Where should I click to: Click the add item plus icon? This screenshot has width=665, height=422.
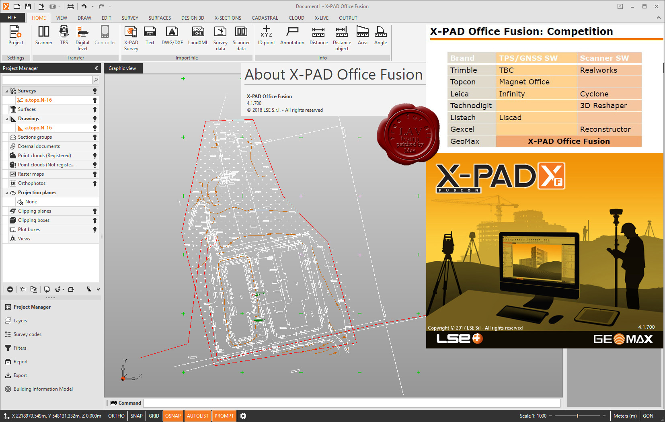(x=10, y=289)
